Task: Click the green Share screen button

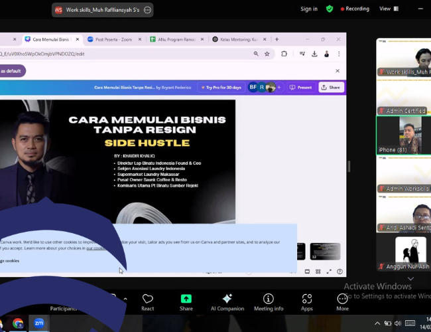Action: click(186, 302)
